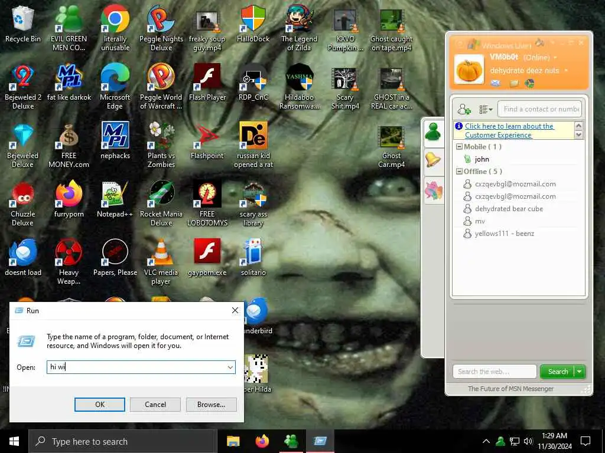
Task: Select the Papers, Please desktop icon
Action: (115, 258)
